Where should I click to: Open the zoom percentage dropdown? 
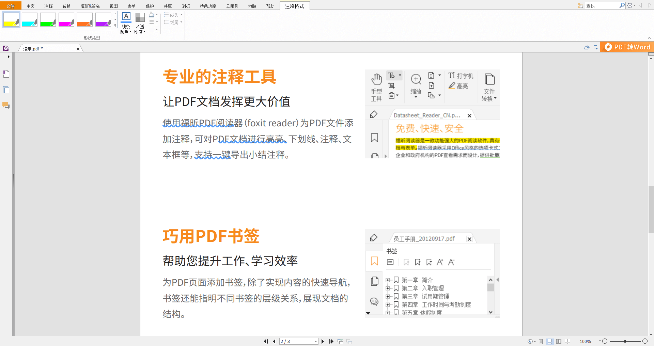point(601,341)
